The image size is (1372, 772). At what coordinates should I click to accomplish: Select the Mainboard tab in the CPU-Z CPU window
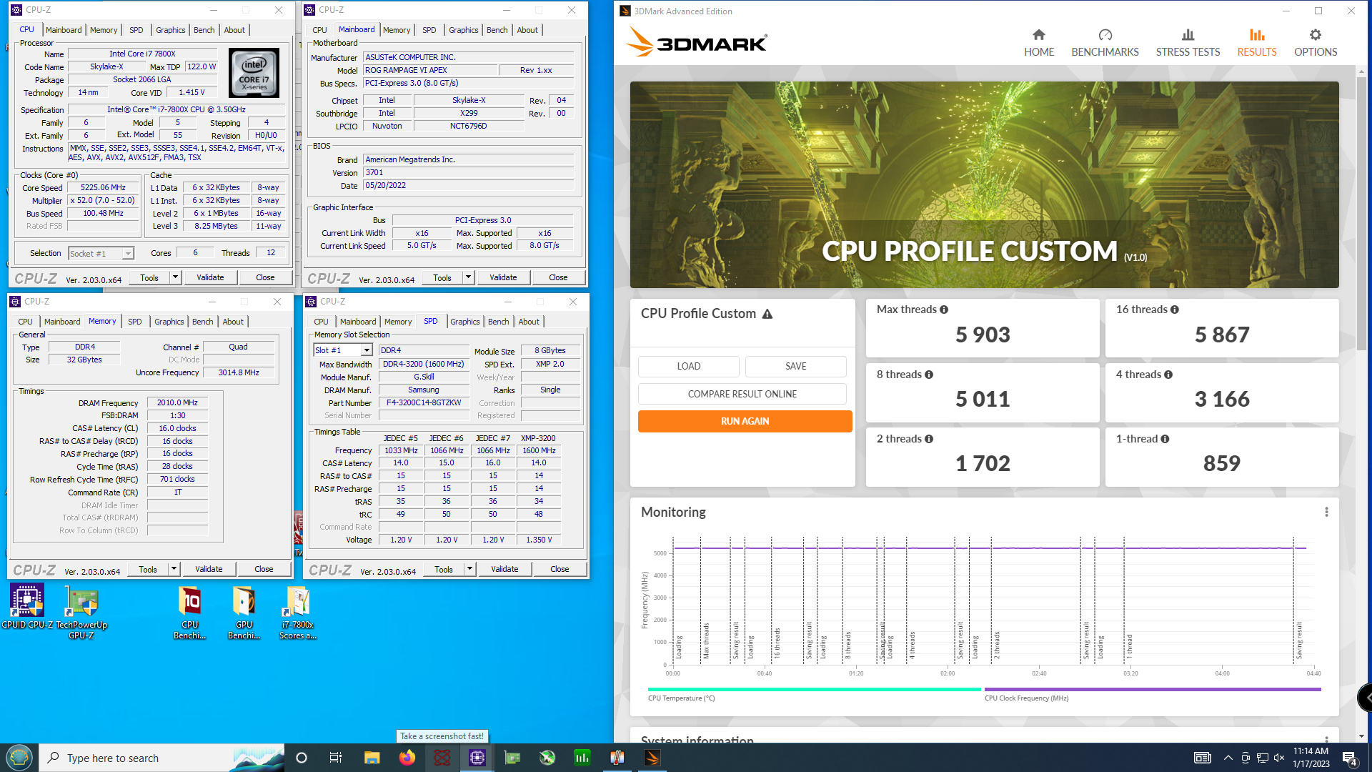[64, 30]
